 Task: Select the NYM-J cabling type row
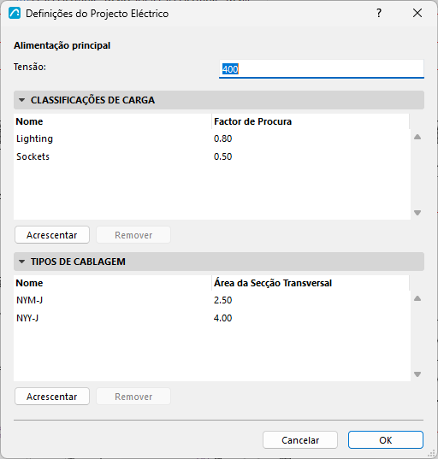point(212,300)
